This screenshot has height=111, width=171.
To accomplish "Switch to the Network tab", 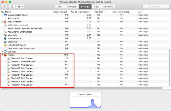I will 108,7.
